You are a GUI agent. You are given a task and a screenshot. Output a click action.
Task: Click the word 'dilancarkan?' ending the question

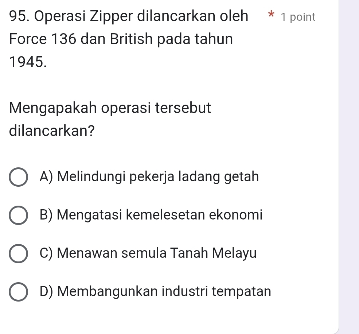(51, 131)
